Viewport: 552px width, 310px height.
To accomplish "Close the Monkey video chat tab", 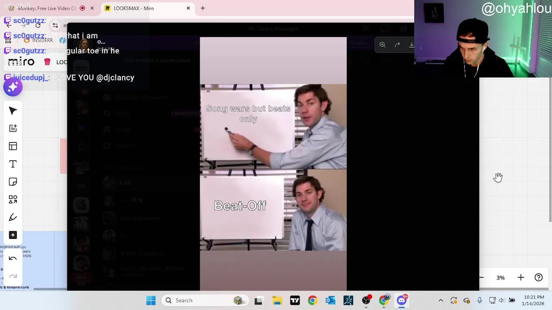I will tap(92, 8).
